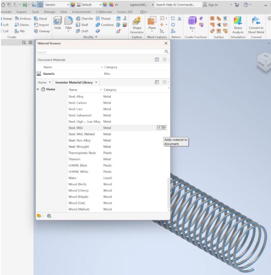Viewport: 271px width, 275px height.
Task: Click the magnifier icon in Material Browser search
Action: tap(166, 51)
